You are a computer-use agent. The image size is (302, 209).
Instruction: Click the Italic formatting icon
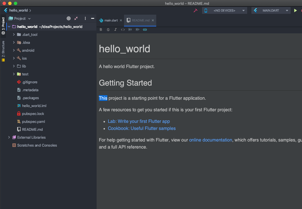point(116,30)
